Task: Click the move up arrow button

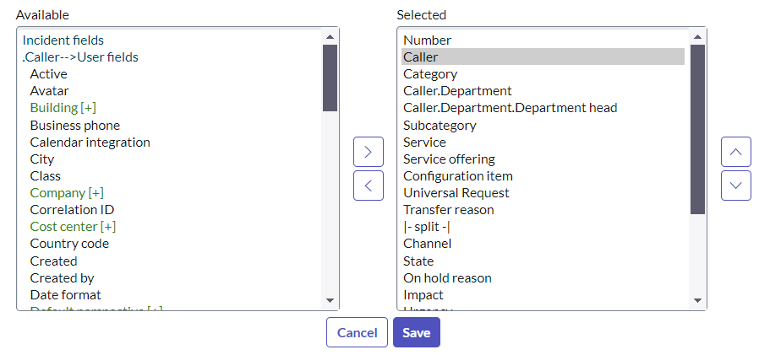Action: coord(735,152)
